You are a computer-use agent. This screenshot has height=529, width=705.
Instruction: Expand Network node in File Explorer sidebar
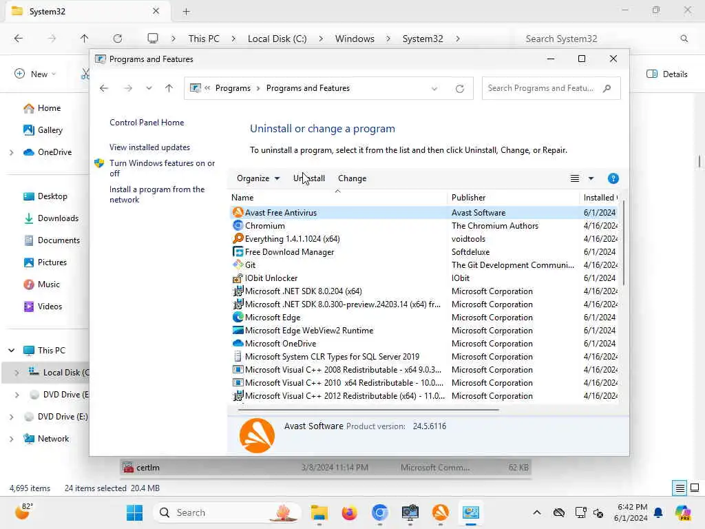(x=12, y=439)
